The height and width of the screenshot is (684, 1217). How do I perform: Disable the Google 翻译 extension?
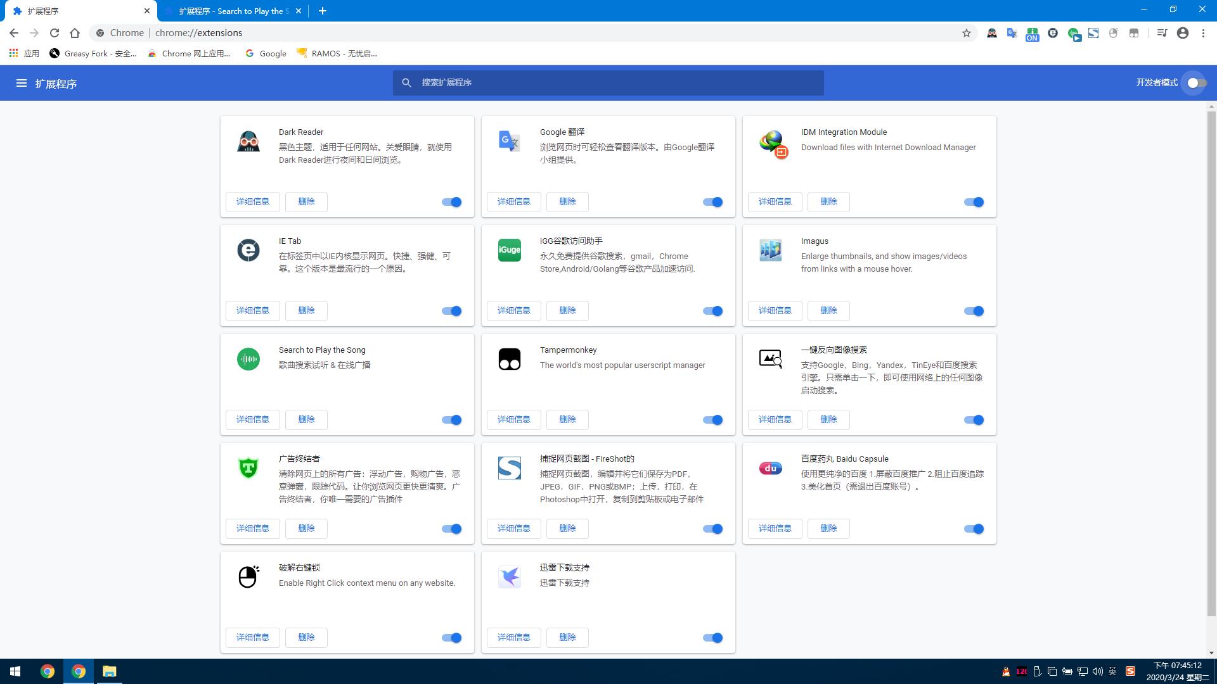click(x=713, y=202)
